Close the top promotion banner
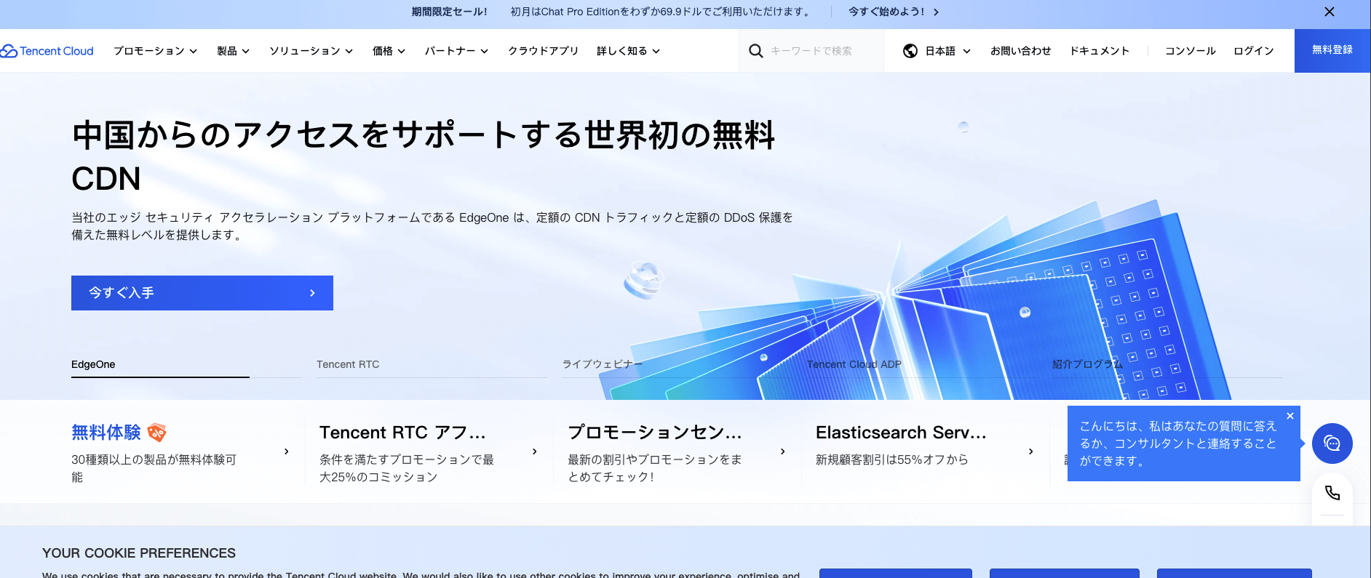Screen dimensions: 1371x578 (x=1330, y=12)
